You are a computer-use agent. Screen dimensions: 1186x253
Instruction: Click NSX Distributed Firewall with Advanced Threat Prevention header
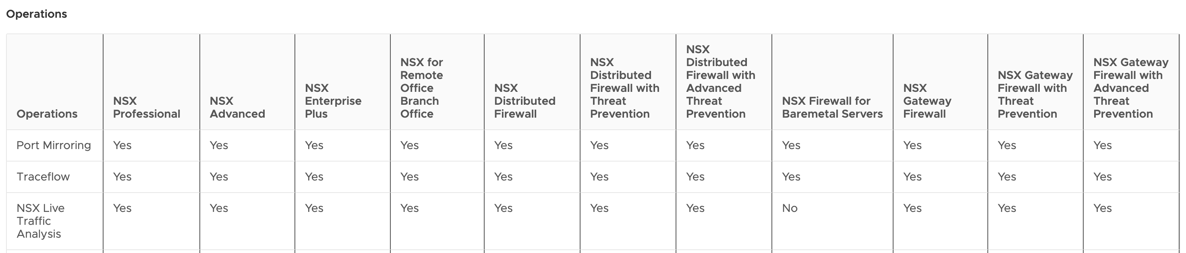click(x=720, y=81)
